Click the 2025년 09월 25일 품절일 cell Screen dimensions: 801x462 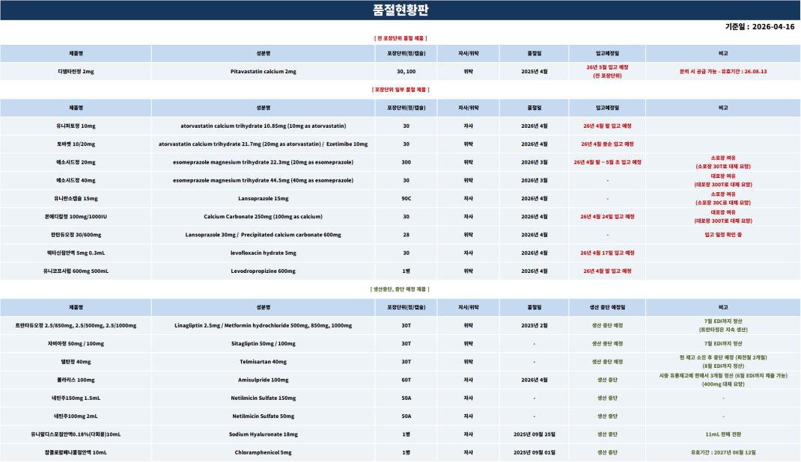click(x=534, y=434)
